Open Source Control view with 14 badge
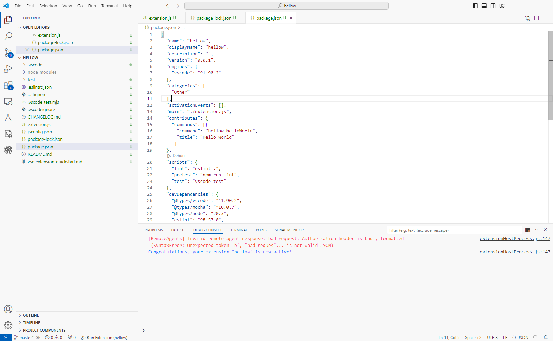Image resolution: width=553 pixels, height=341 pixels. pyautogui.click(x=8, y=52)
